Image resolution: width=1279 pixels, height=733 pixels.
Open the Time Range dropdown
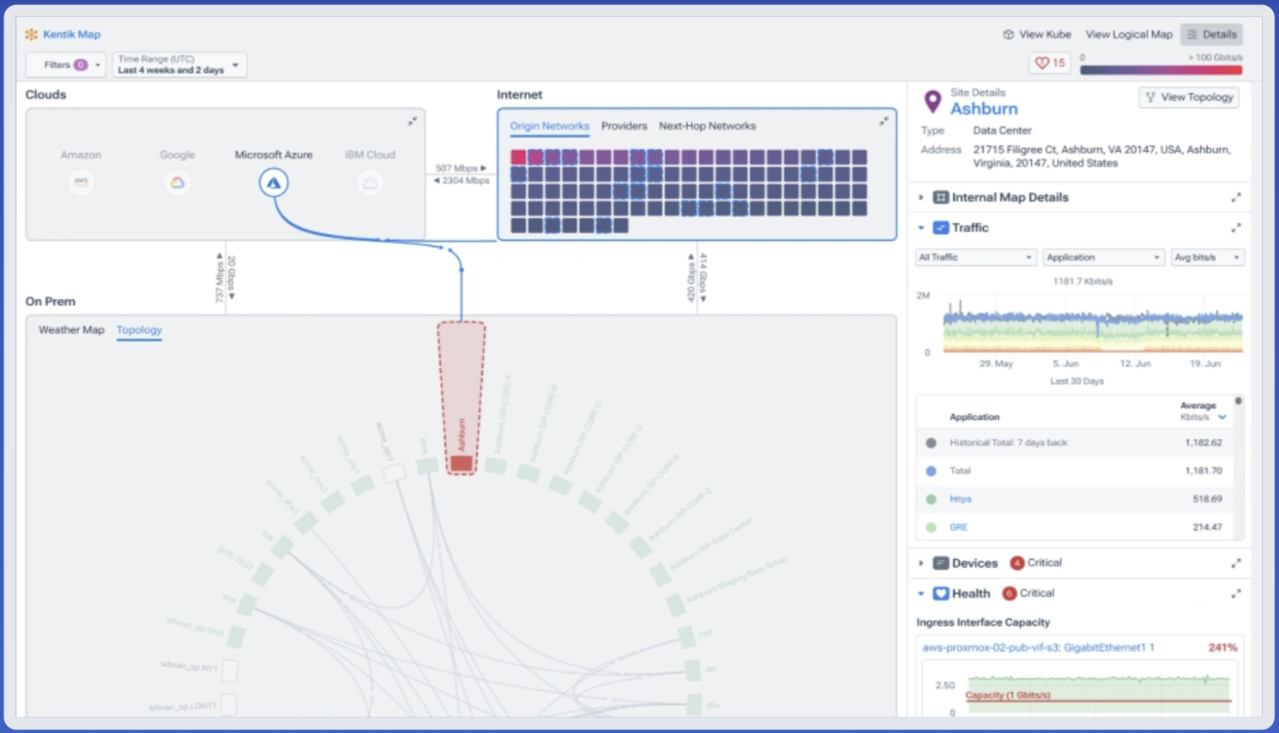coord(179,65)
